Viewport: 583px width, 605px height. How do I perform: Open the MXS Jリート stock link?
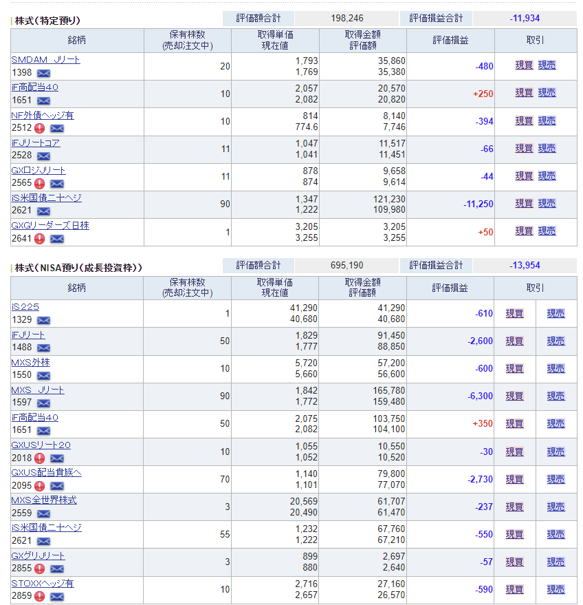click(38, 390)
